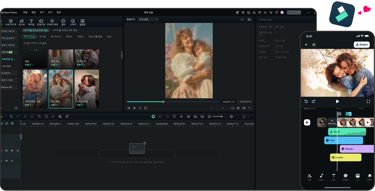
Task: Step back one frame in preview
Action: pyautogui.click(x=129, y=108)
